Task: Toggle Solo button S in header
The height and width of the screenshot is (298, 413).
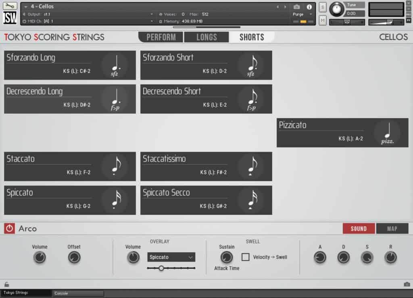Action: coord(323,7)
